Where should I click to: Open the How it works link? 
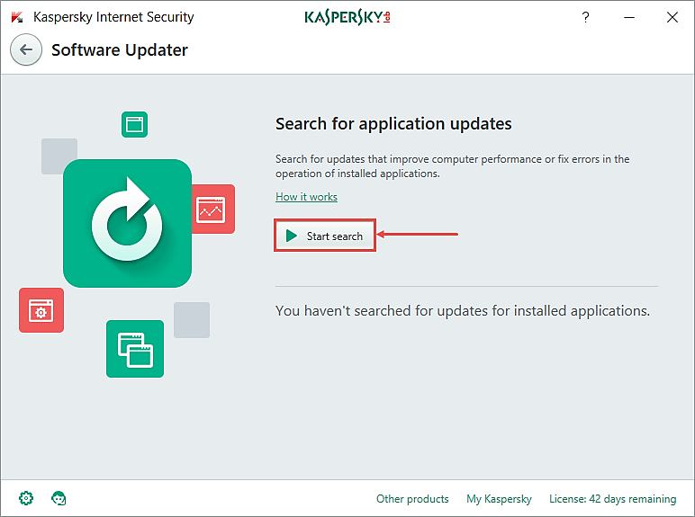click(306, 197)
